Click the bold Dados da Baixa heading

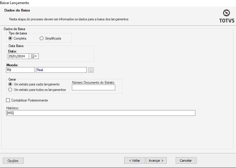17,10
